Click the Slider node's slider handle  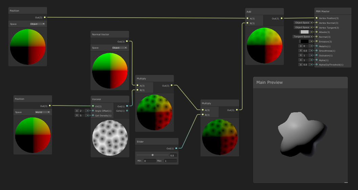[x=153, y=155]
